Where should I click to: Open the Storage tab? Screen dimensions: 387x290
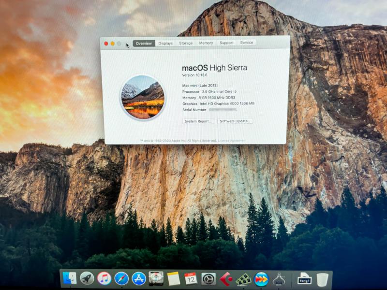pos(186,43)
